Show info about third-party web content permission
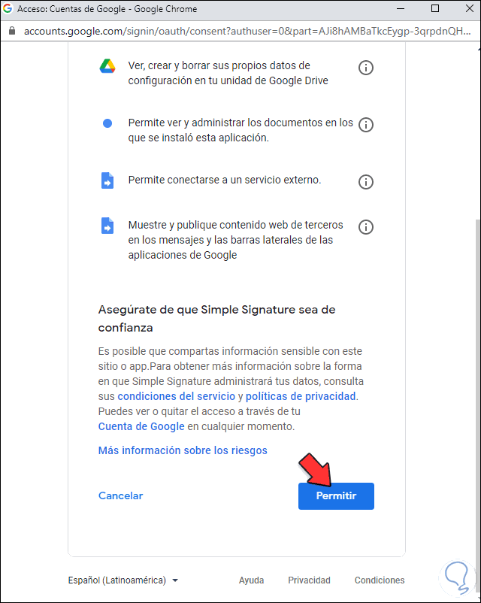This screenshot has height=603, width=481. pos(366,227)
